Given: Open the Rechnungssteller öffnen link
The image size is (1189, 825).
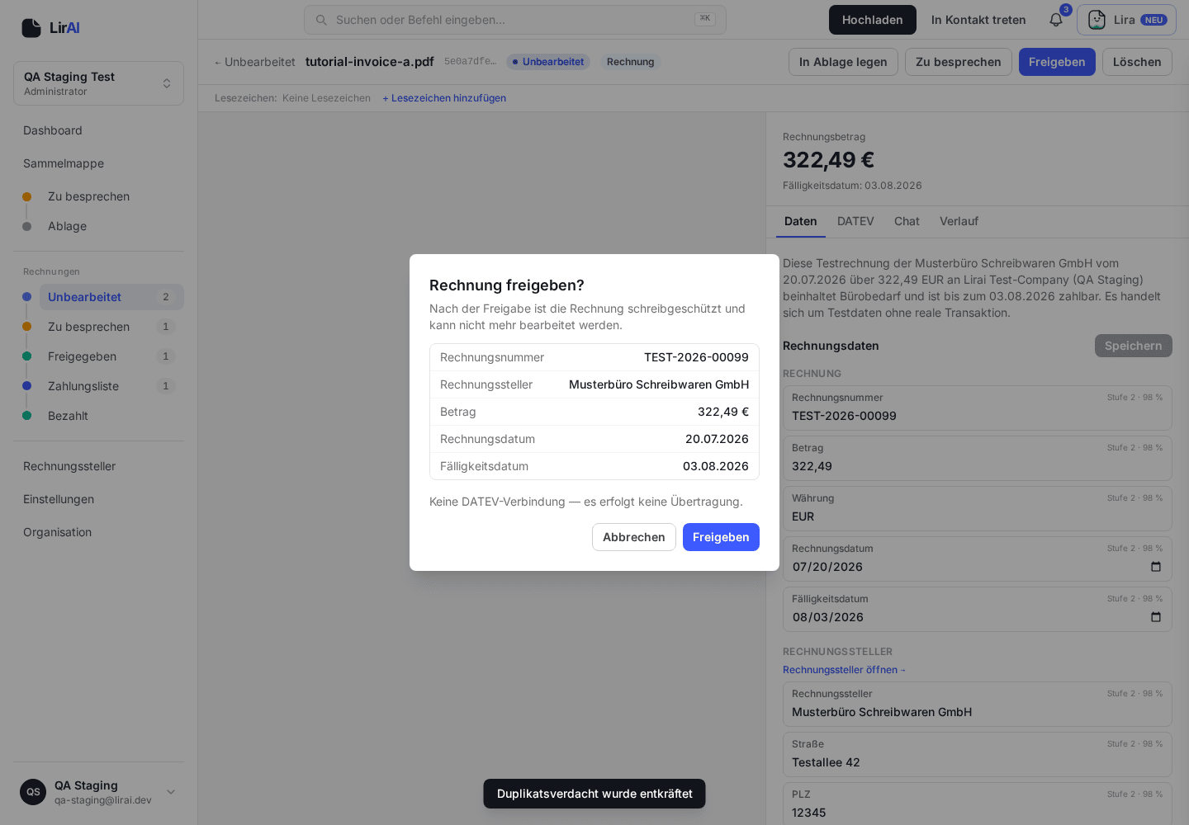Looking at the screenshot, I should click(844, 670).
